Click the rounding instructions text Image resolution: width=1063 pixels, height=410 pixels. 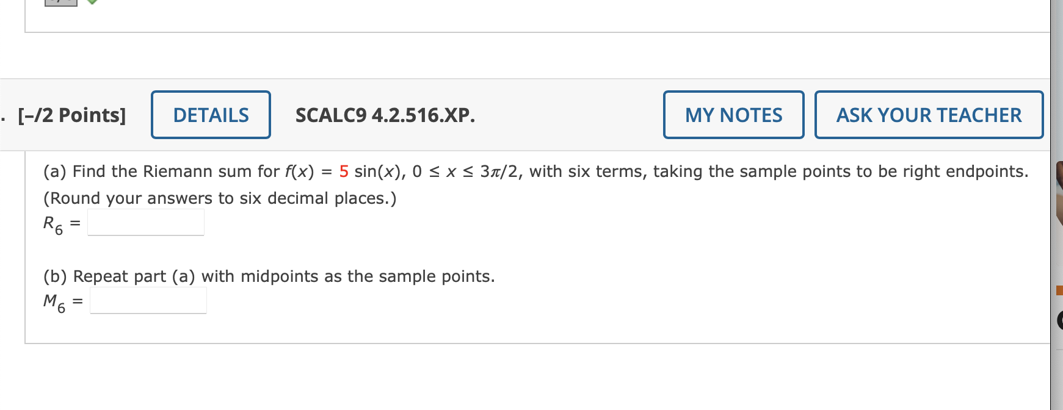pos(220,198)
